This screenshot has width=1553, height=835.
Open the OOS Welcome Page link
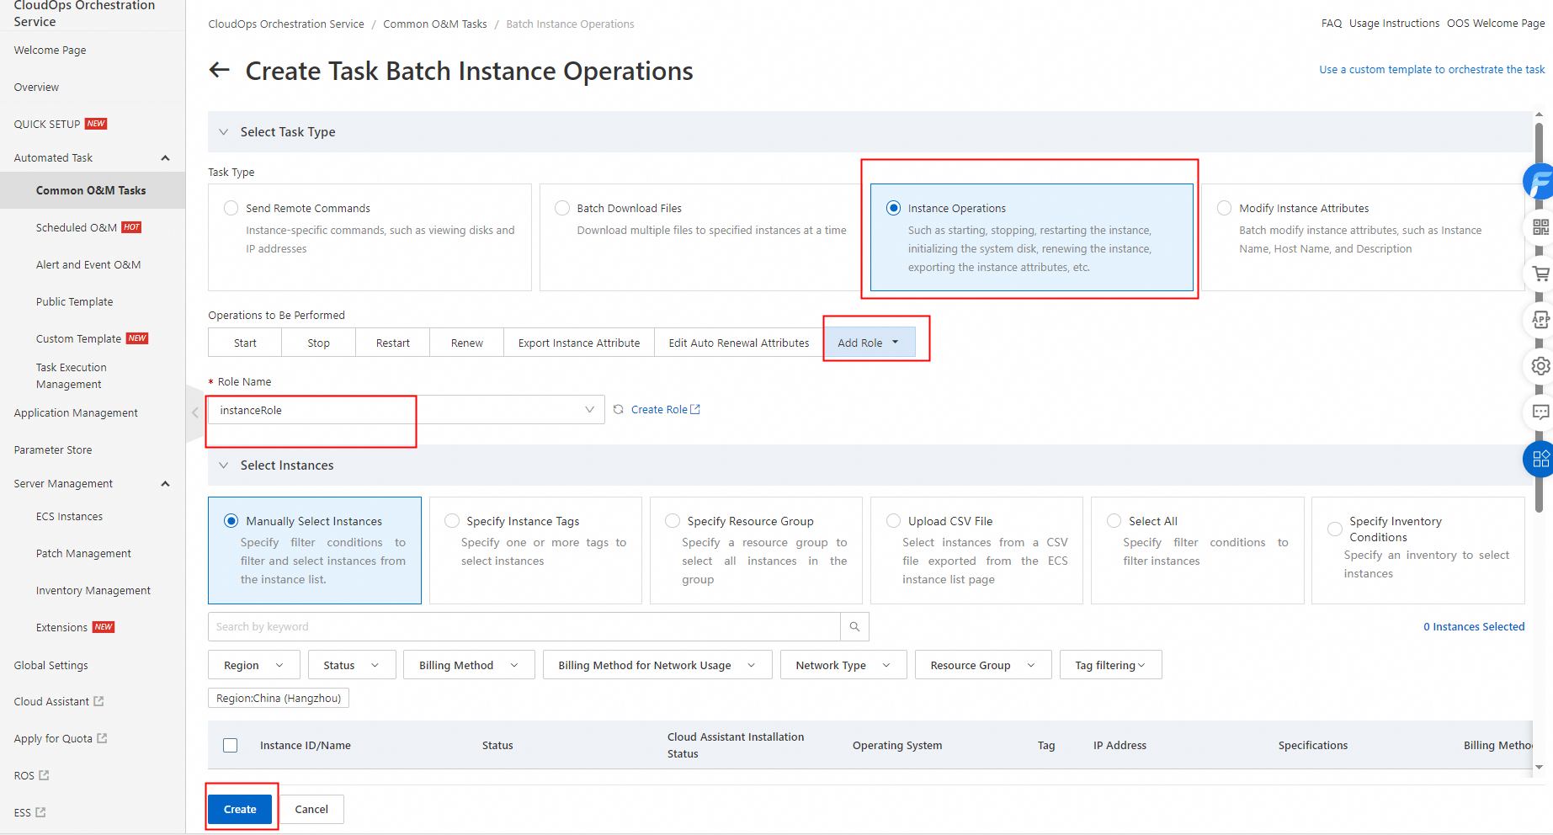click(1496, 23)
